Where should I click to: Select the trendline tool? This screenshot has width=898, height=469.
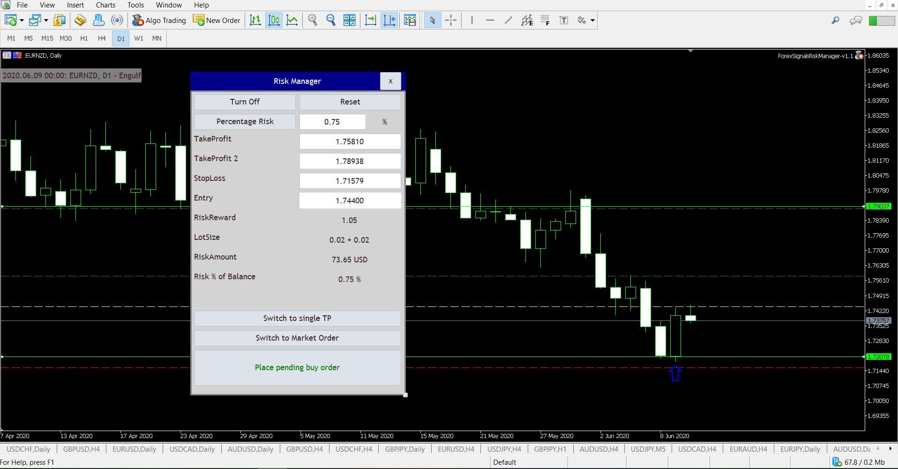[509, 20]
